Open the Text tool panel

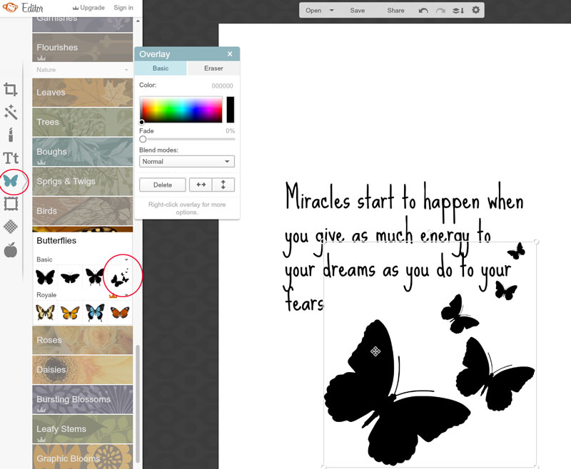pyautogui.click(x=11, y=157)
